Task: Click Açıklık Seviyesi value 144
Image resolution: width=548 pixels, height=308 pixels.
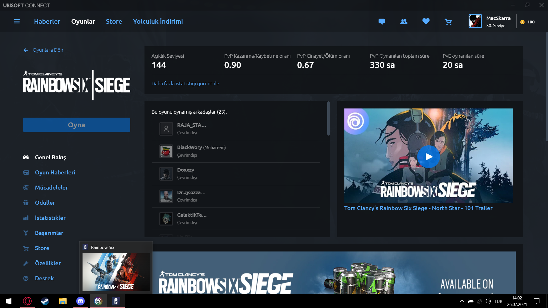Action: 159,65
